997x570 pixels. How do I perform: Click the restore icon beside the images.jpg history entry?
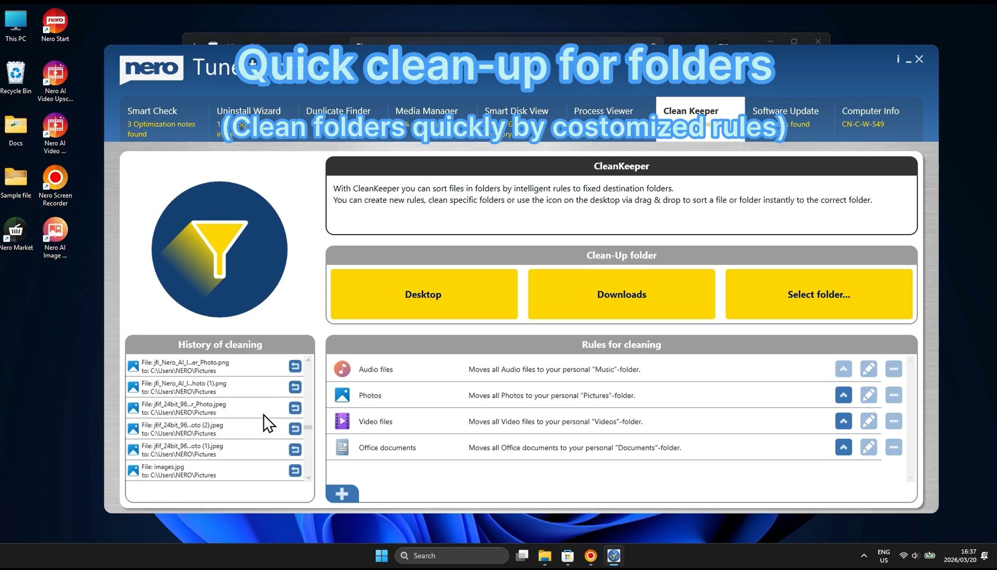[295, 470]
